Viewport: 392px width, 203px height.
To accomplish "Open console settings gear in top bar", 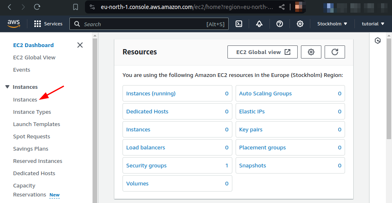I will (x=300, y=24).
